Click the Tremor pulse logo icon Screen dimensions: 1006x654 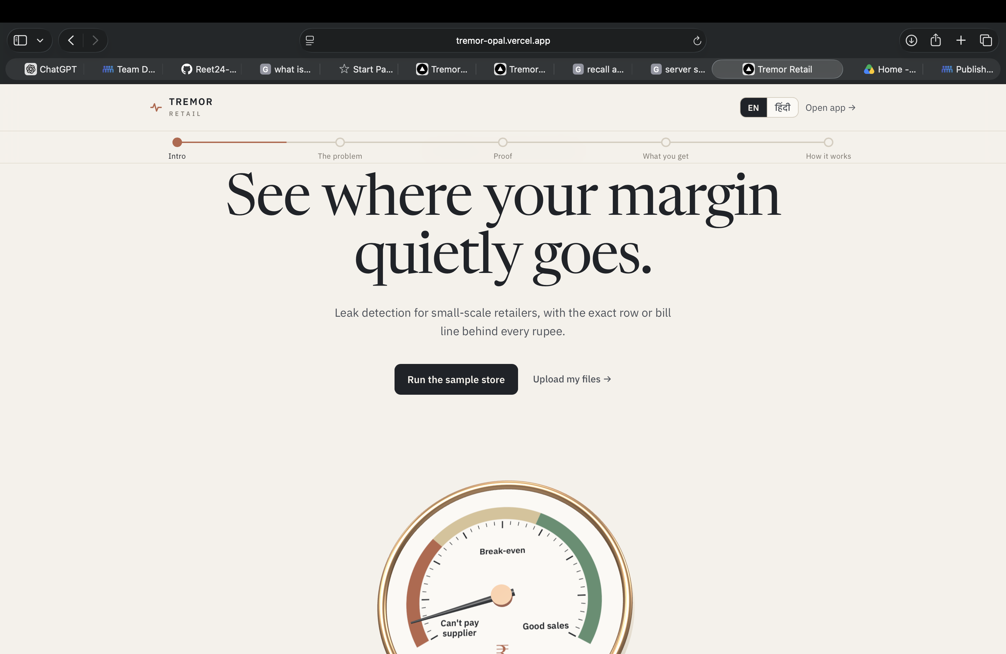point(156,107)
